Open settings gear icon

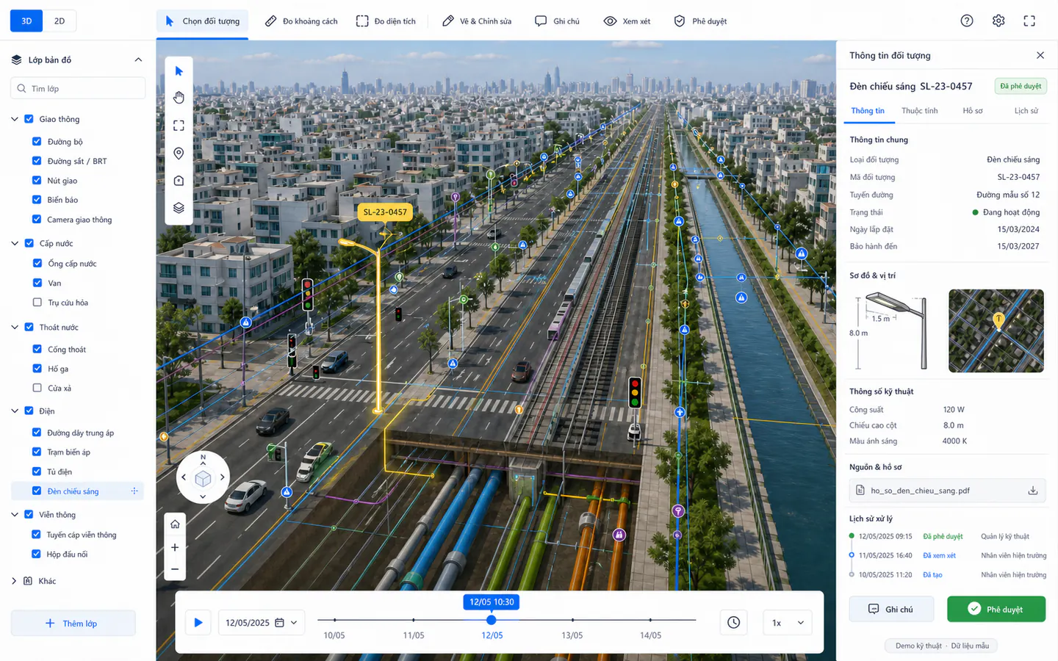point(998,21)
